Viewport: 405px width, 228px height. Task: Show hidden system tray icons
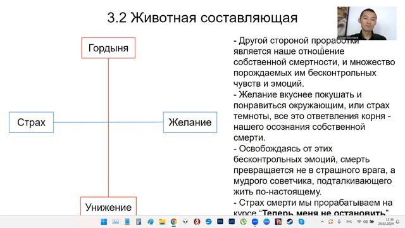(322, 222)
